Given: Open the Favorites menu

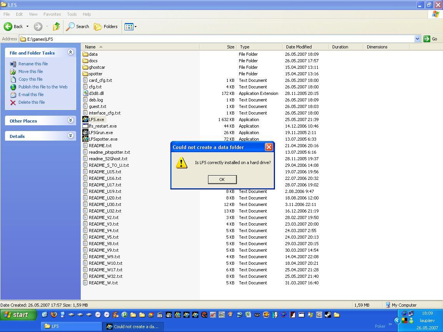Looking at the screenshot, I should point(52,14).
